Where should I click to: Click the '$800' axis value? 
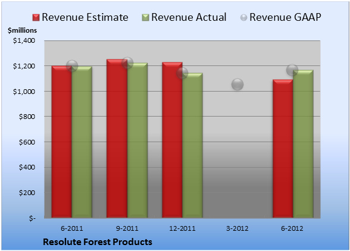tap(27, 117)
